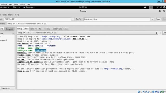Click into the Target input field

[x=38, y=19]
